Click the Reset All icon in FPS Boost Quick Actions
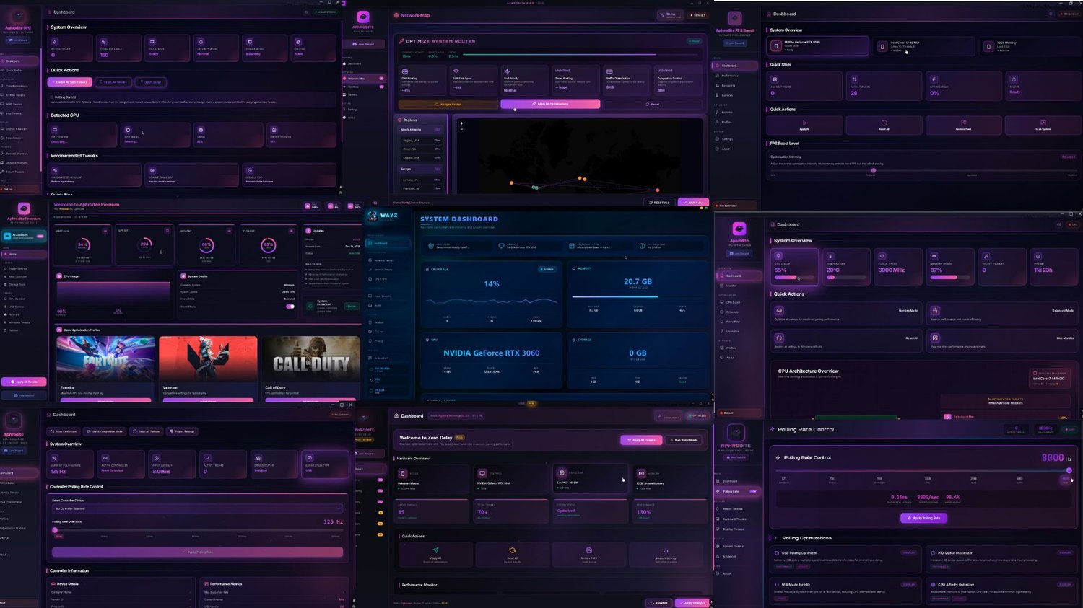 884,123
